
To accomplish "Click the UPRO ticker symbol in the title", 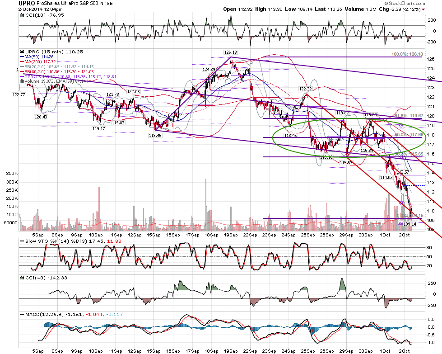I will click(27, 3).
